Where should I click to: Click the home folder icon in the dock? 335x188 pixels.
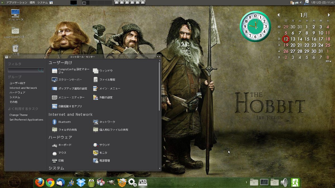(274, 182)
